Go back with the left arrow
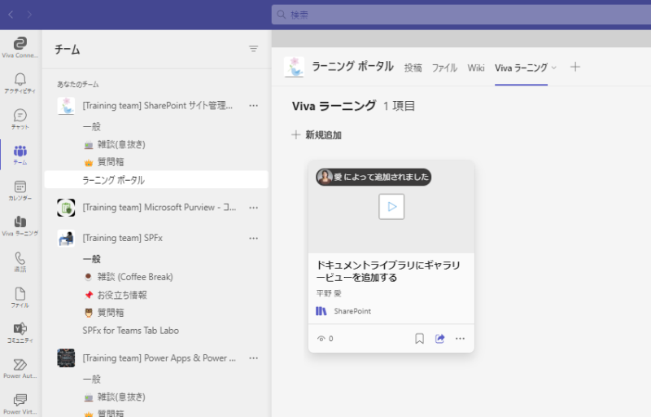 (11, 15)
